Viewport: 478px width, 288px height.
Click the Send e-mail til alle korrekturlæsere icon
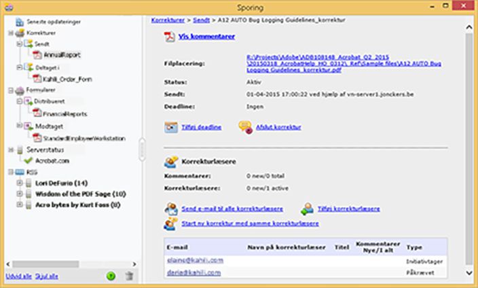[x=171, y=209]
